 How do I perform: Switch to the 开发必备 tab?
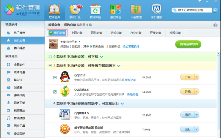click(x=155, y=33)
